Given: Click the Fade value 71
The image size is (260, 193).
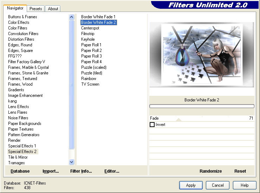Looking at the screenshot, I should 251,118.
